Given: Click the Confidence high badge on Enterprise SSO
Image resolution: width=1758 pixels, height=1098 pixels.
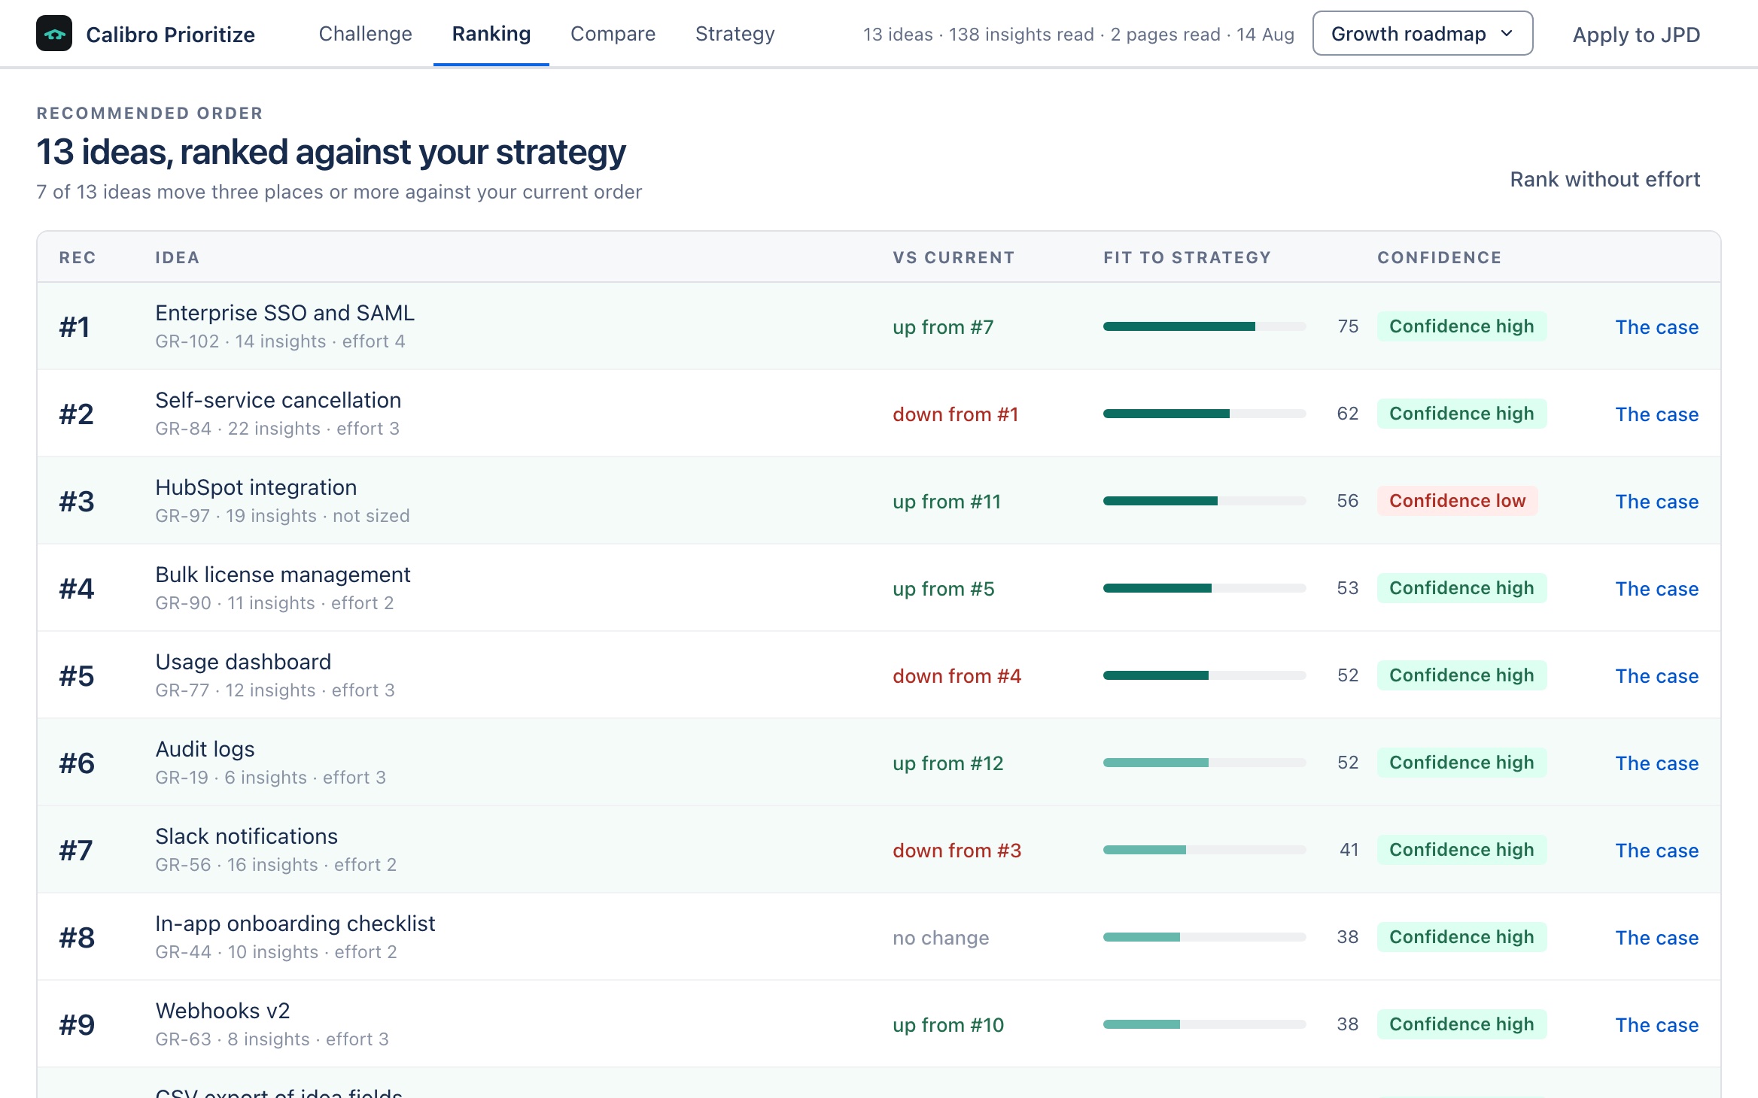Looking at the screenshot, I should 1461,326.
